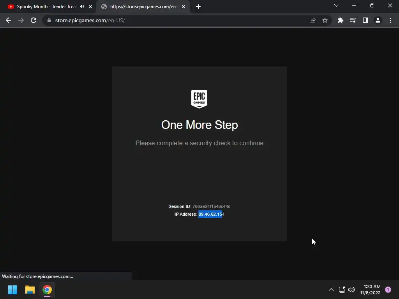Close the store.epicgames.com tab

(x=184, y=7)
